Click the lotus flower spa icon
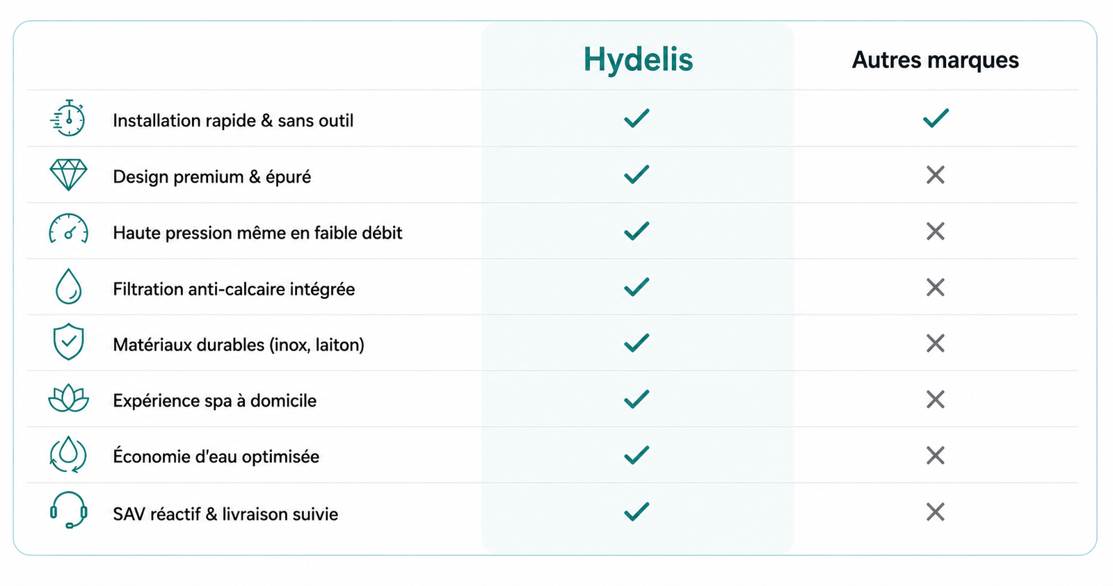Image resolution: width=1113 pixels, height=586 pixels. [x=68, y=398]
